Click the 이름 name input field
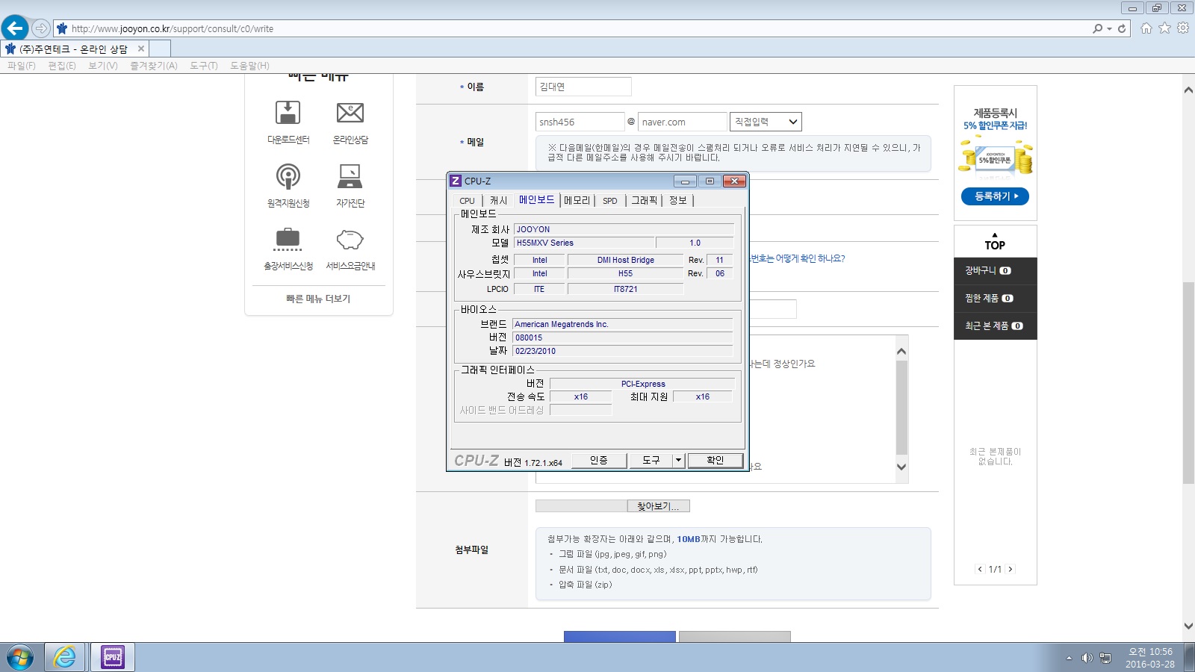The image size is (1195, 672). (x=583, y=87)
